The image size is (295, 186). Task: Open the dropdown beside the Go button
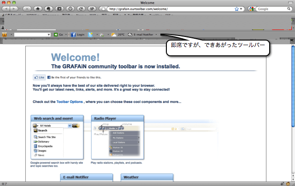(x=66, y=35)
